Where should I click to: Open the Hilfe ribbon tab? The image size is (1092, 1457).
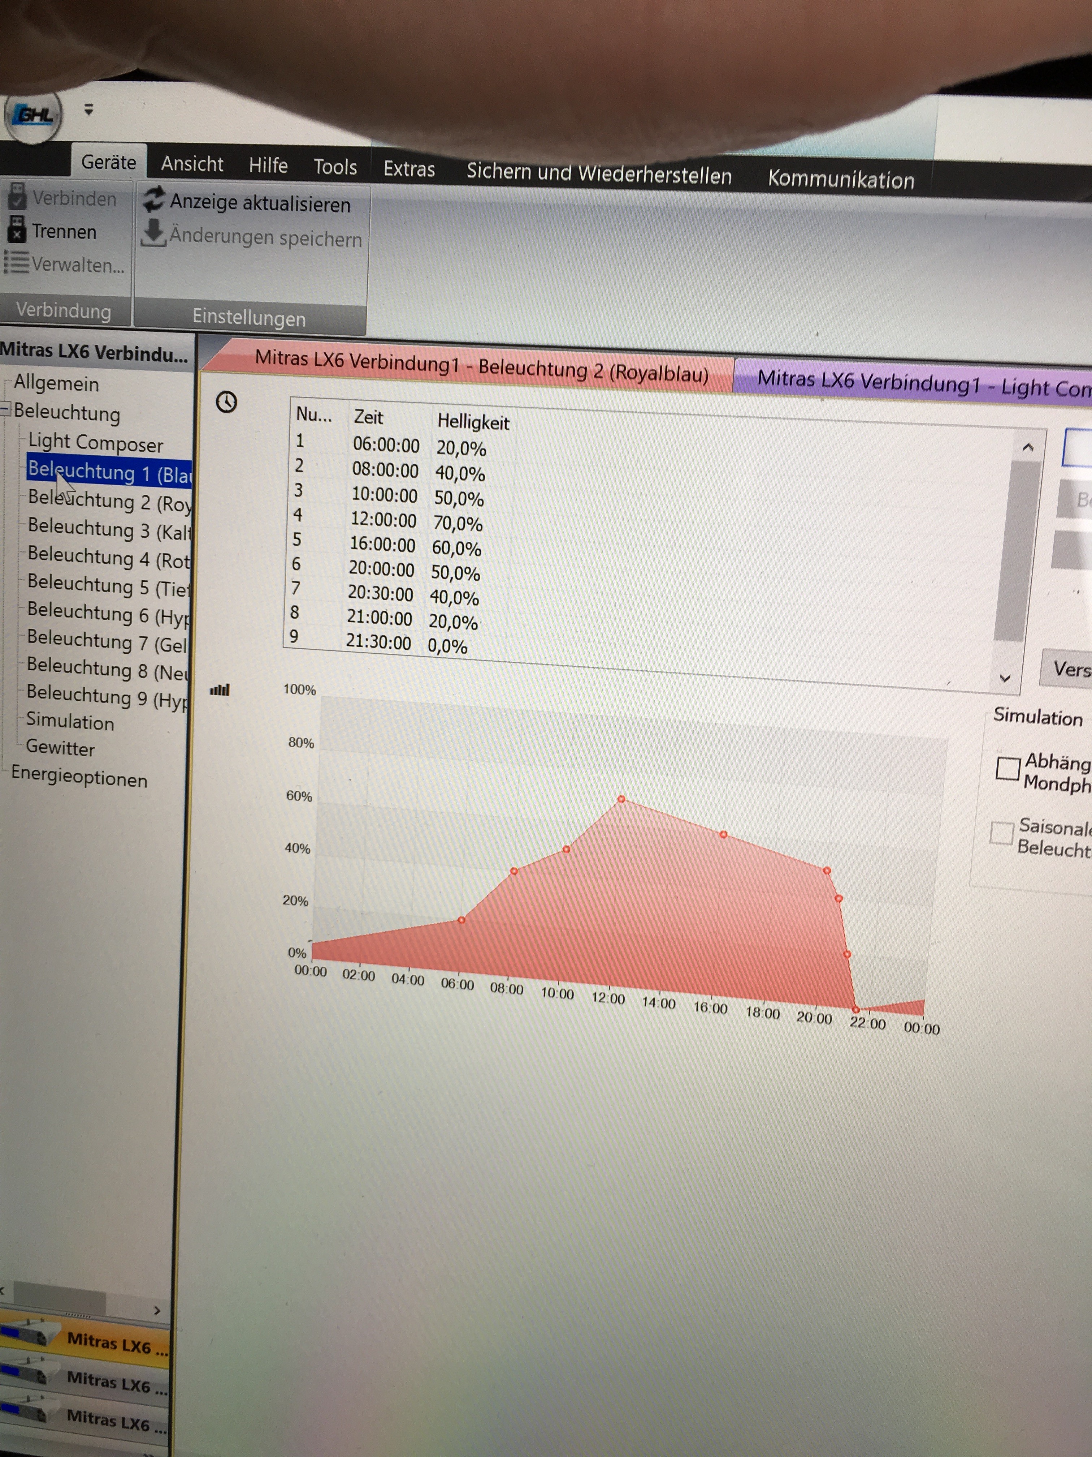268,165
